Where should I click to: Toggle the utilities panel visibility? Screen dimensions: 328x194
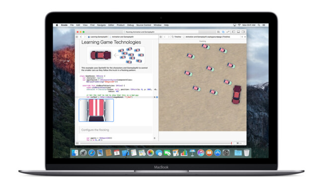(x=243, y=32)
